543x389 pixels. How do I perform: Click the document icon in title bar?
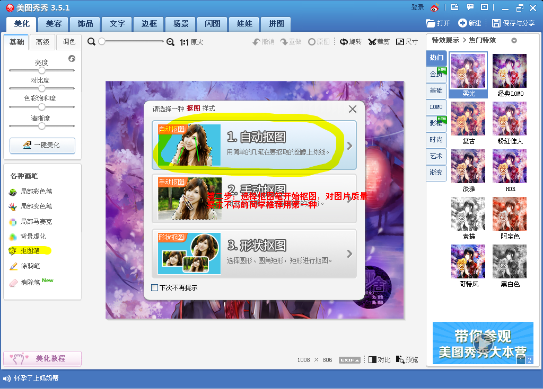[x=454, y=7]
